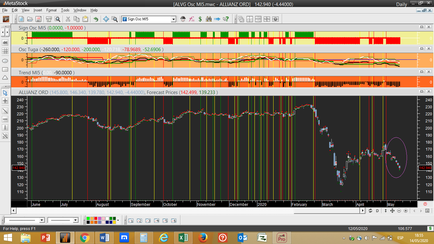Screen dimensions: 434x244
Task: Toggle the D periodicity button
Action: pos(377,211)
